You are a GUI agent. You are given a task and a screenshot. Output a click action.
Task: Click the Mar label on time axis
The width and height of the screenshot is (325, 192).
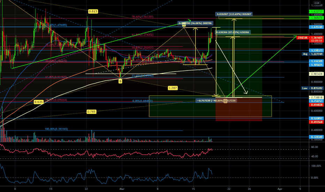pos(122,189)
